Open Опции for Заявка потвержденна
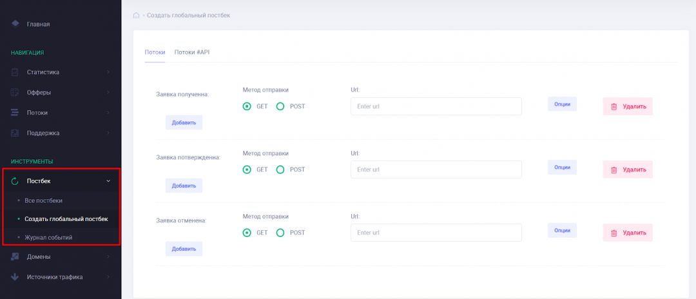Viewport: 696px width, 299px height. click(562, 167)
